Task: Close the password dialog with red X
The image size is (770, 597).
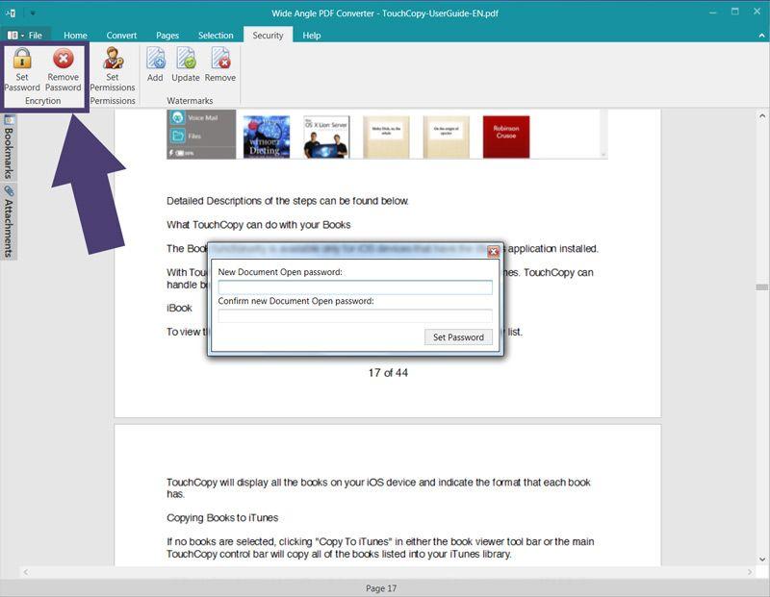Action: click(x=493, y=252)
